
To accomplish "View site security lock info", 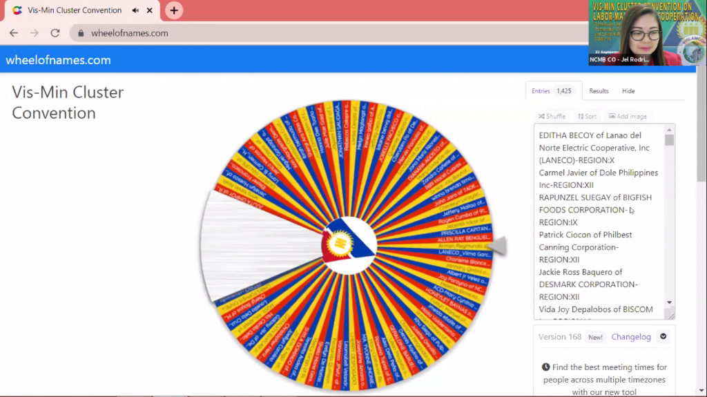I will 81,33.
